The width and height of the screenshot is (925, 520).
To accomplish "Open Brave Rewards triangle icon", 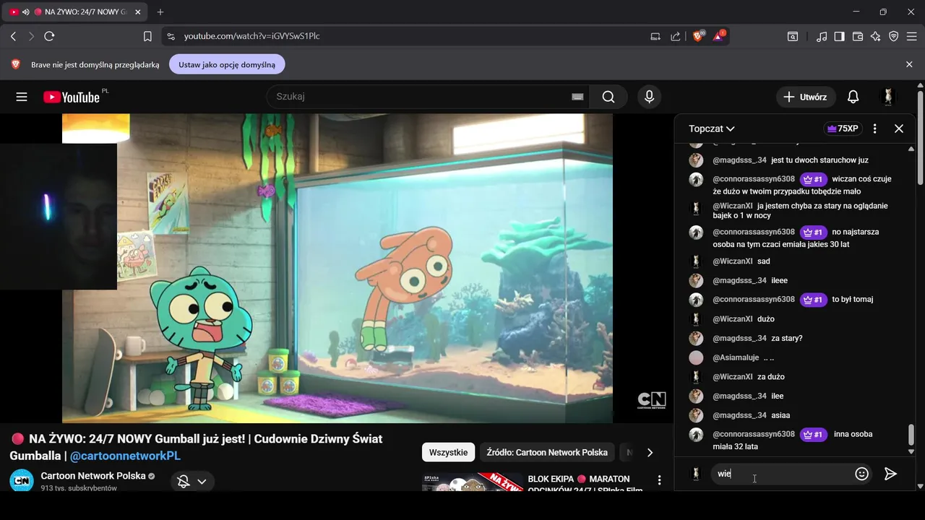I will 719,36.
